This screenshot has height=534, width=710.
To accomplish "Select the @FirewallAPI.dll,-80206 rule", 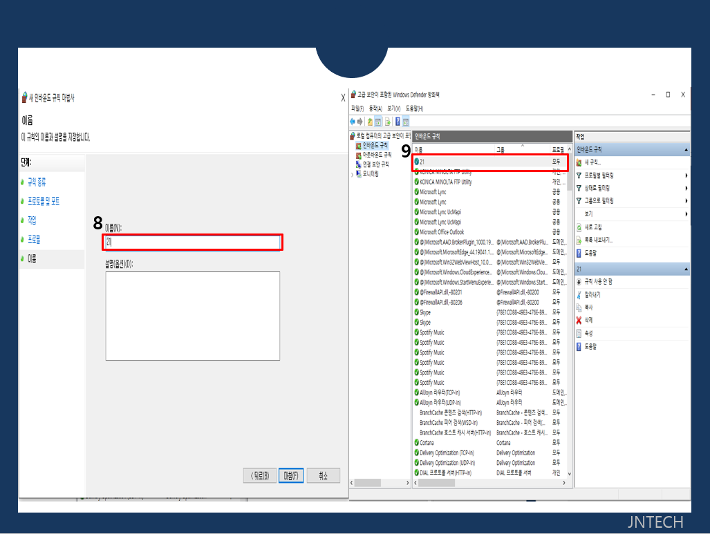I will [489, 302].
